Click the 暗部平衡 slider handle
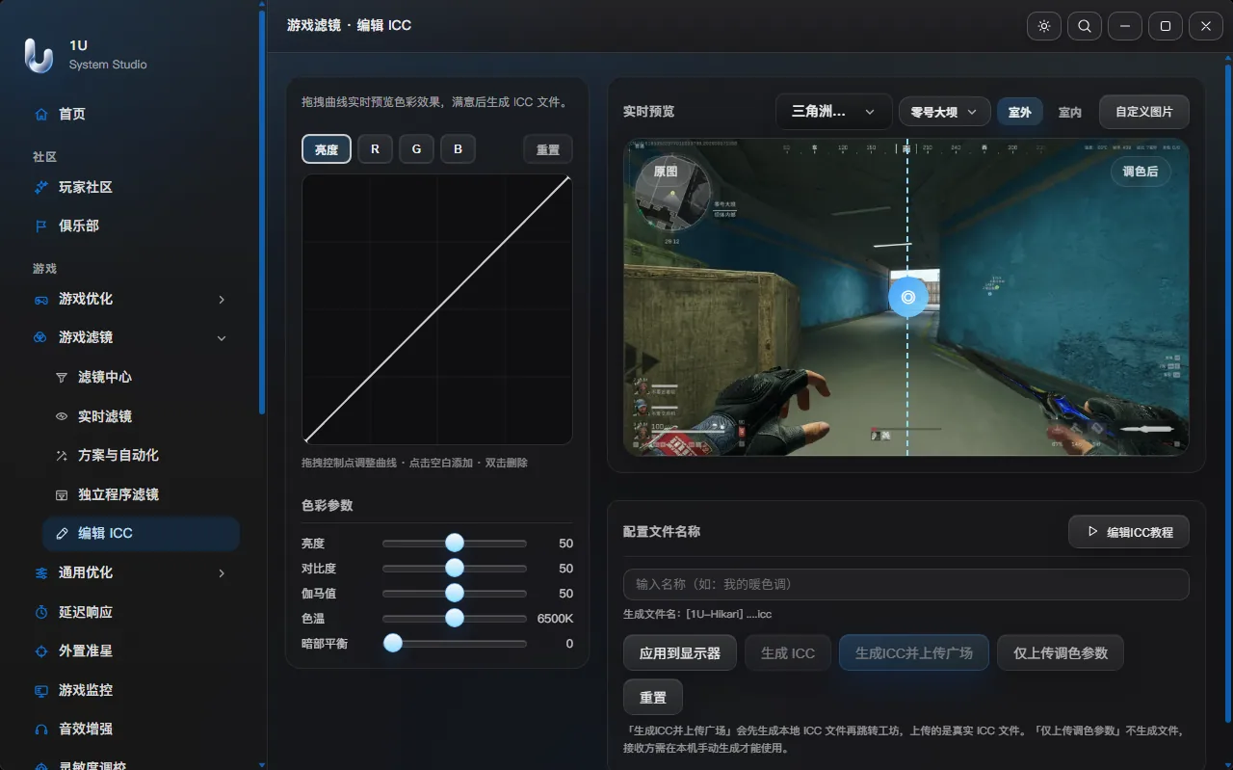Image resolution: width=1233 pixels, height=770 pixels. point(393,643)
